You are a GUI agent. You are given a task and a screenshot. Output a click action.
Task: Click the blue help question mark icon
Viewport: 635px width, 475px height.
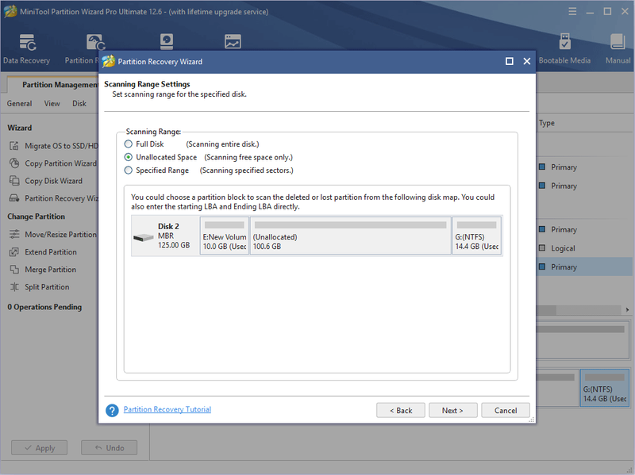pos(112,410)
